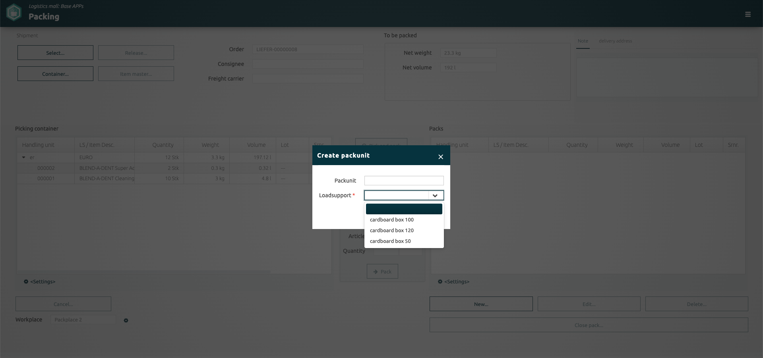
Task: Click the Pack arrow button
Action: point(382,271)
